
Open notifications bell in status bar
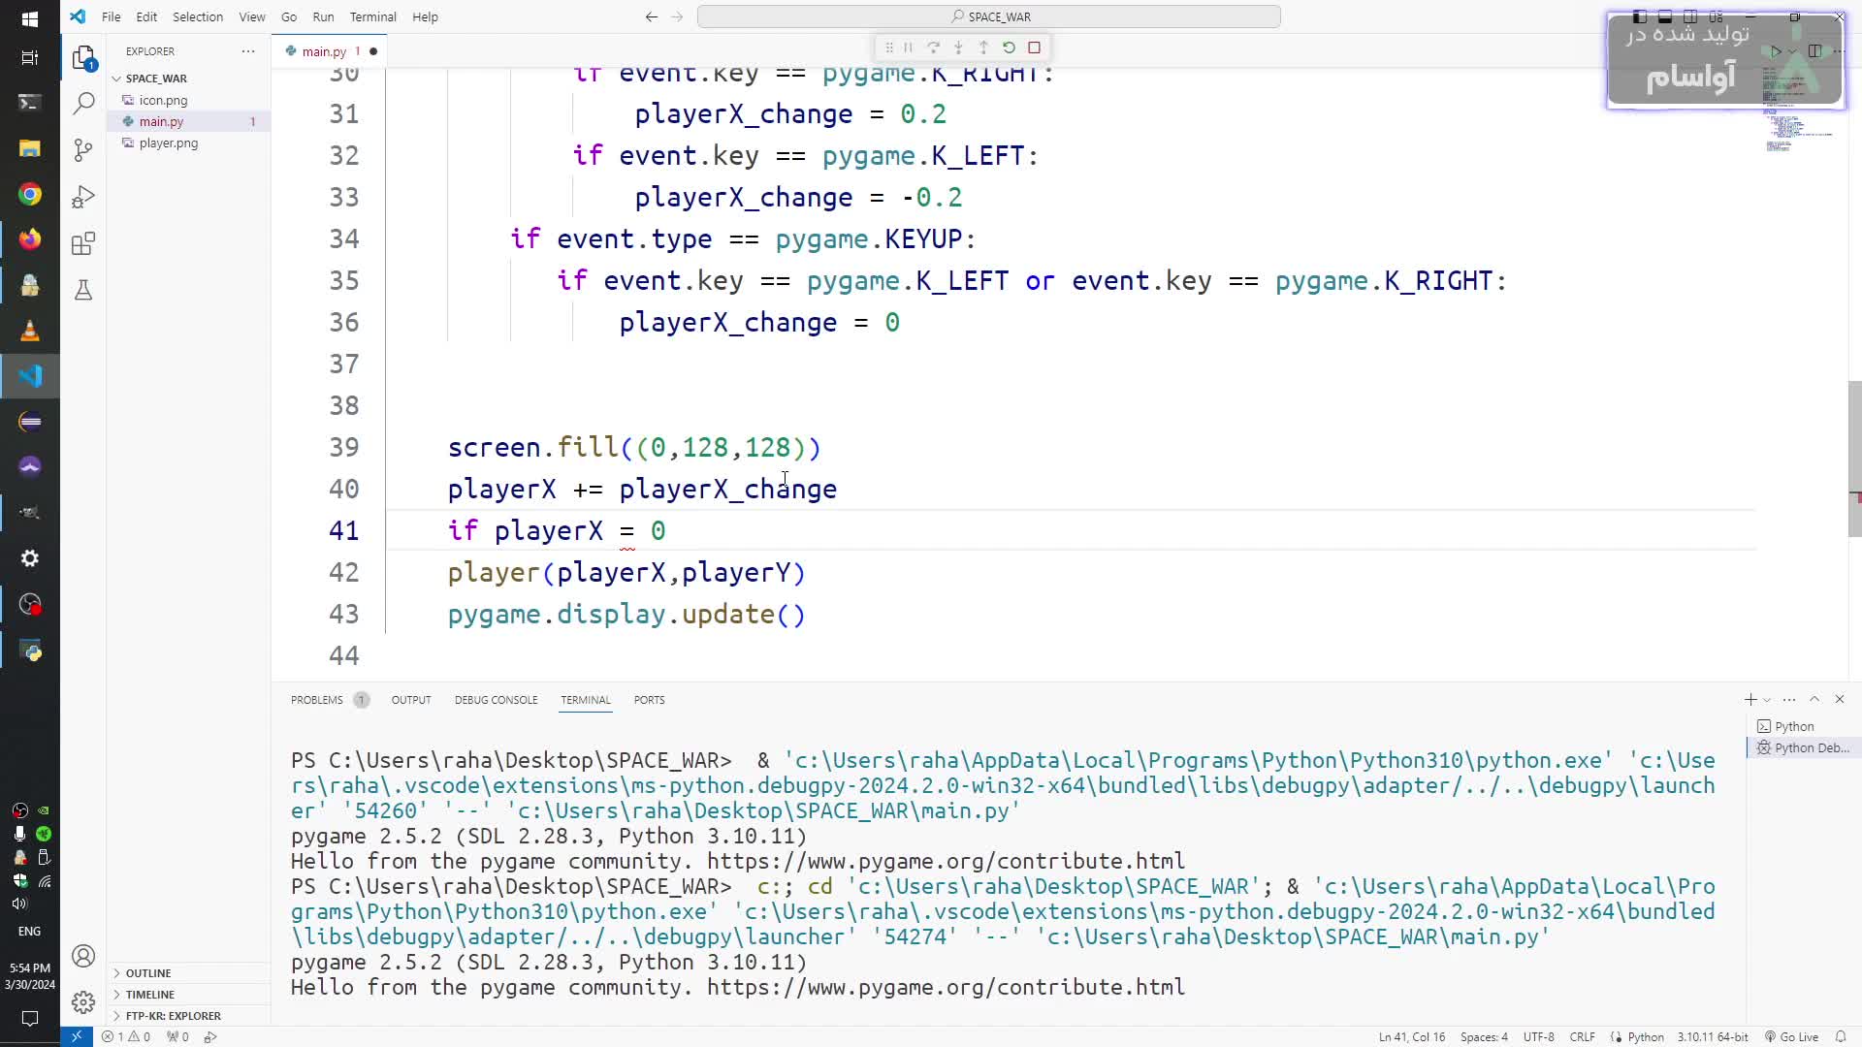1841,1036
